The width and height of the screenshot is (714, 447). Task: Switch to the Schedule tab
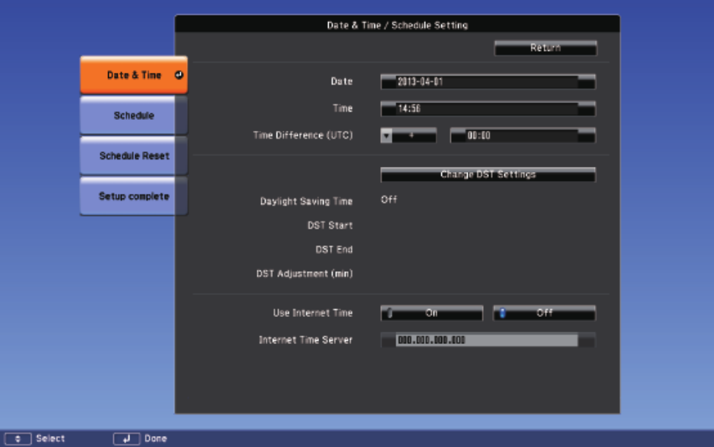134,115
